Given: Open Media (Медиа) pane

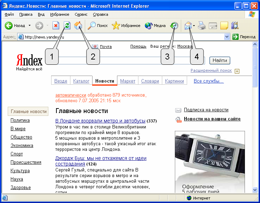Looking at the screenshot, I should [x=155, y=26].
